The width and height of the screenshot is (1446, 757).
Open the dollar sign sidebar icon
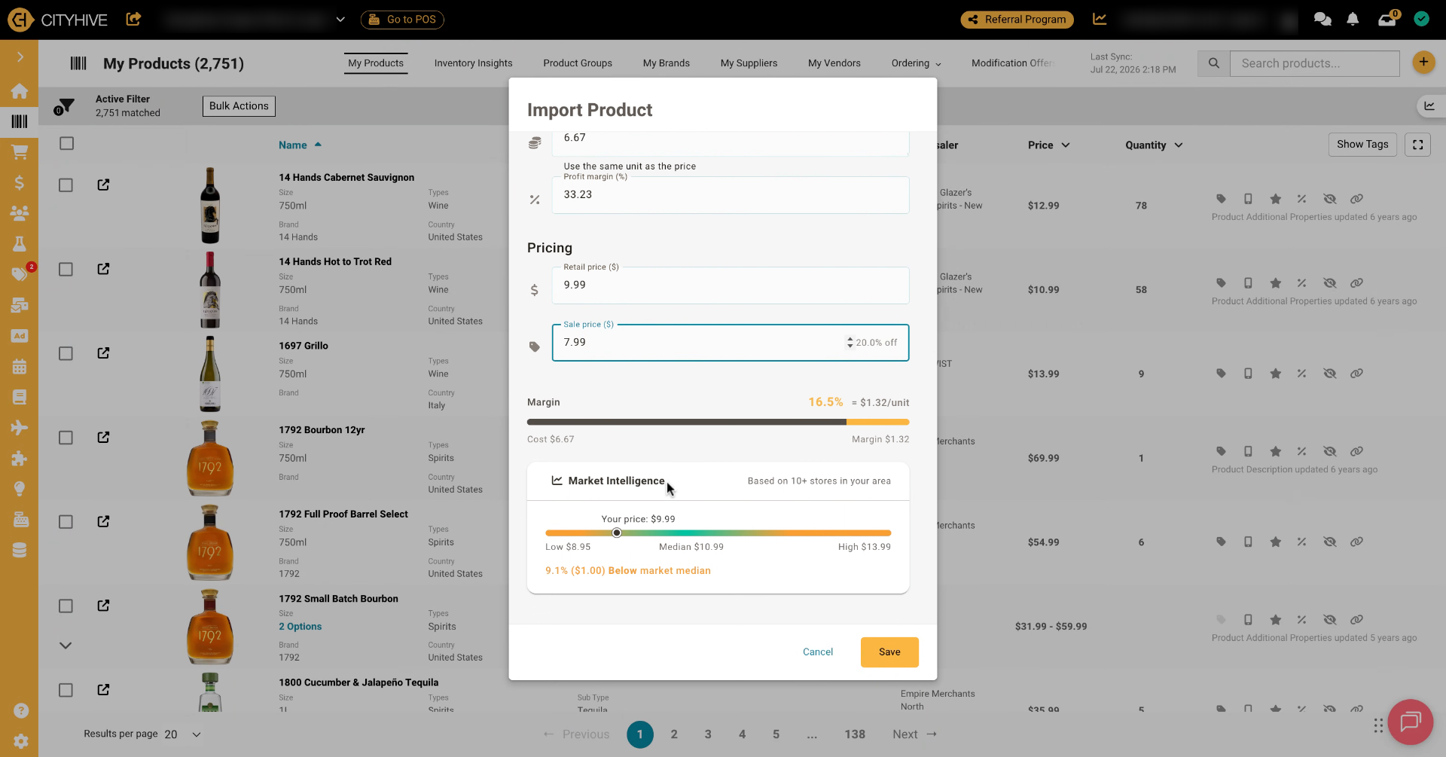[x=20, y=182]
